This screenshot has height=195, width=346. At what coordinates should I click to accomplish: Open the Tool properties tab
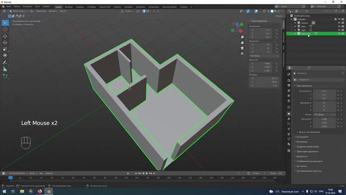click(x=289, y=74)
